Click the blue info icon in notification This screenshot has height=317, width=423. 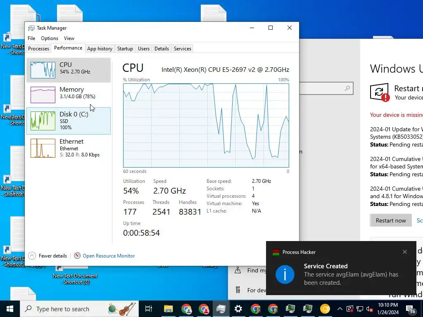point(285,274)
